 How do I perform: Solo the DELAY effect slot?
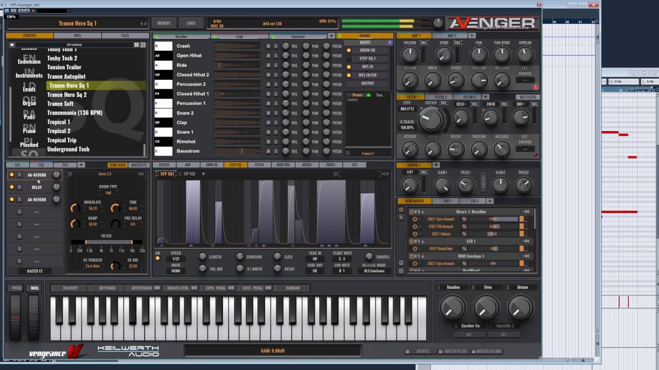click(19, 187)
